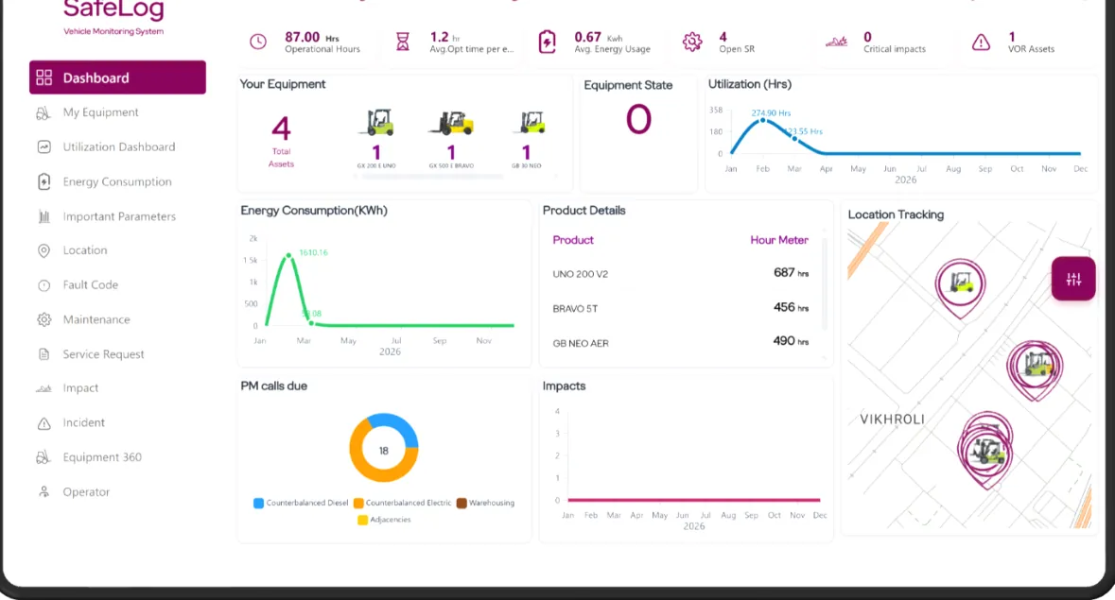Click the Location pin icon in sidebar

44,250
